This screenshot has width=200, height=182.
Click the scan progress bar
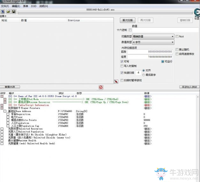coord(105,13)
